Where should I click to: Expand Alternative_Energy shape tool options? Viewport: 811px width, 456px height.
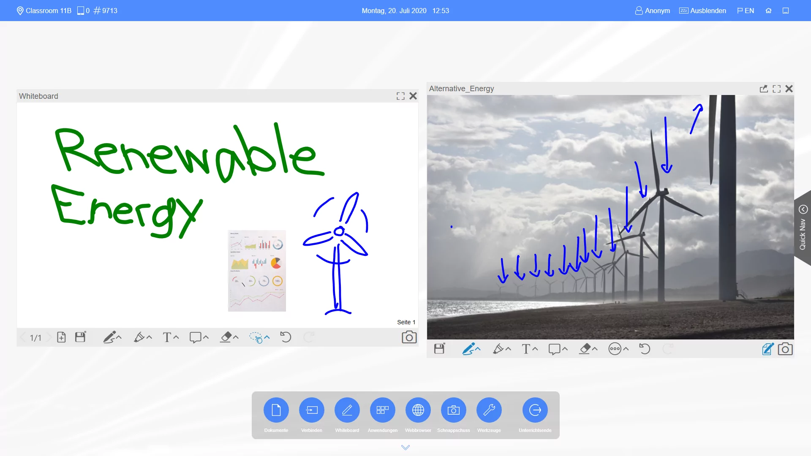pos(565,349)
